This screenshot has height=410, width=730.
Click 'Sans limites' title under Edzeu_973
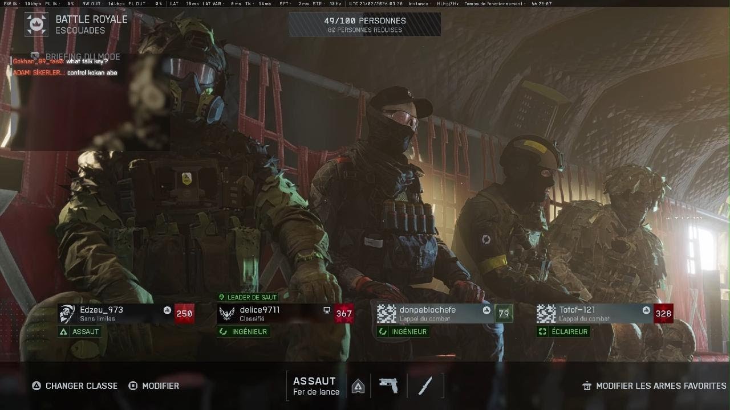point(98,319)
